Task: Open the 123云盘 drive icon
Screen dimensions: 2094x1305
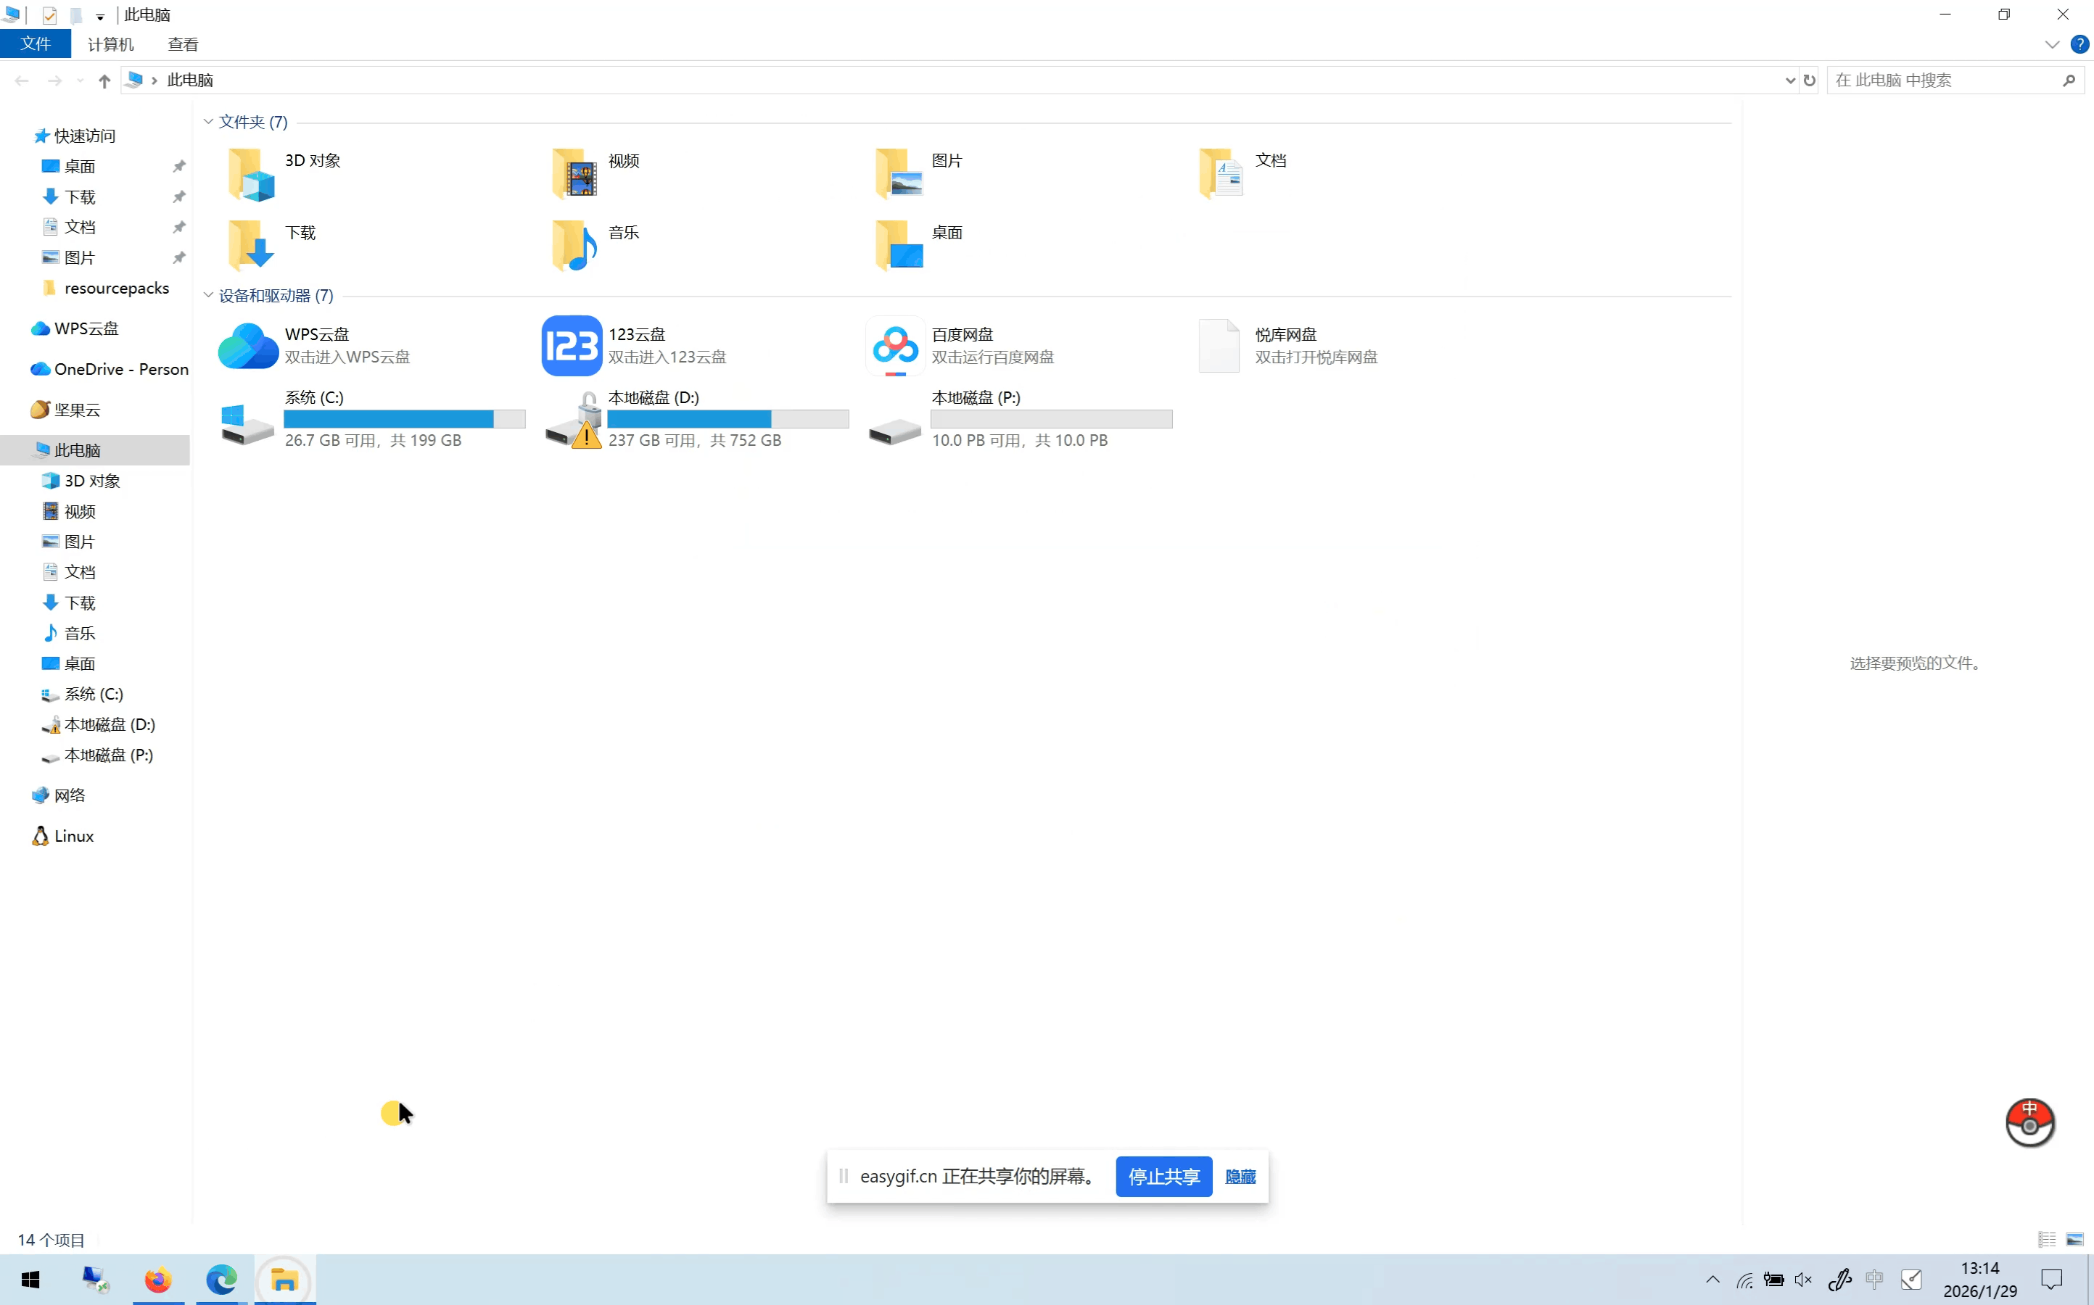Action: [571, 345]
